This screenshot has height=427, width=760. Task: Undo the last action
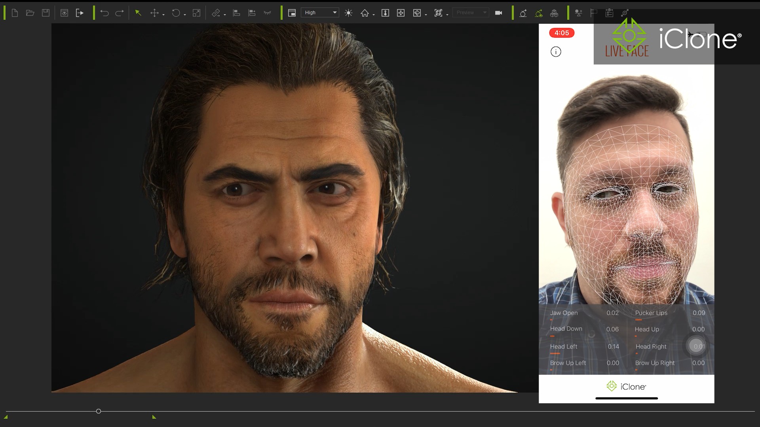tap(104, 13)
